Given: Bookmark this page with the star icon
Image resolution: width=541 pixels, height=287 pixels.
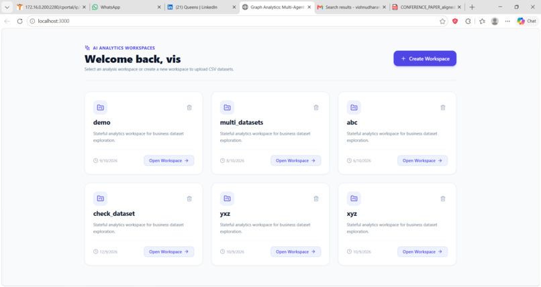Looking at the screenshot, I should tap(442, 21).
